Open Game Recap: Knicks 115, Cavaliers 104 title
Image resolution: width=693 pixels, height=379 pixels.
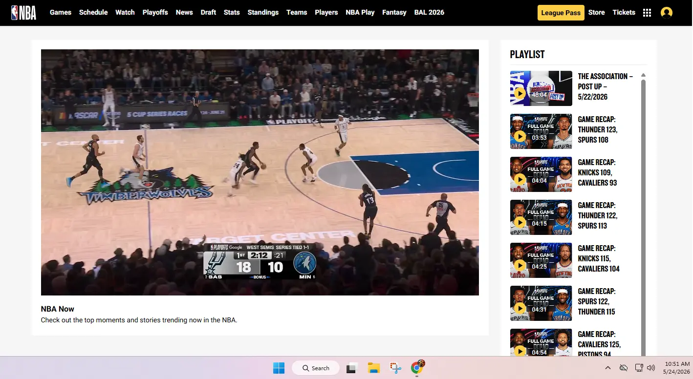click(x=599, y=258)
